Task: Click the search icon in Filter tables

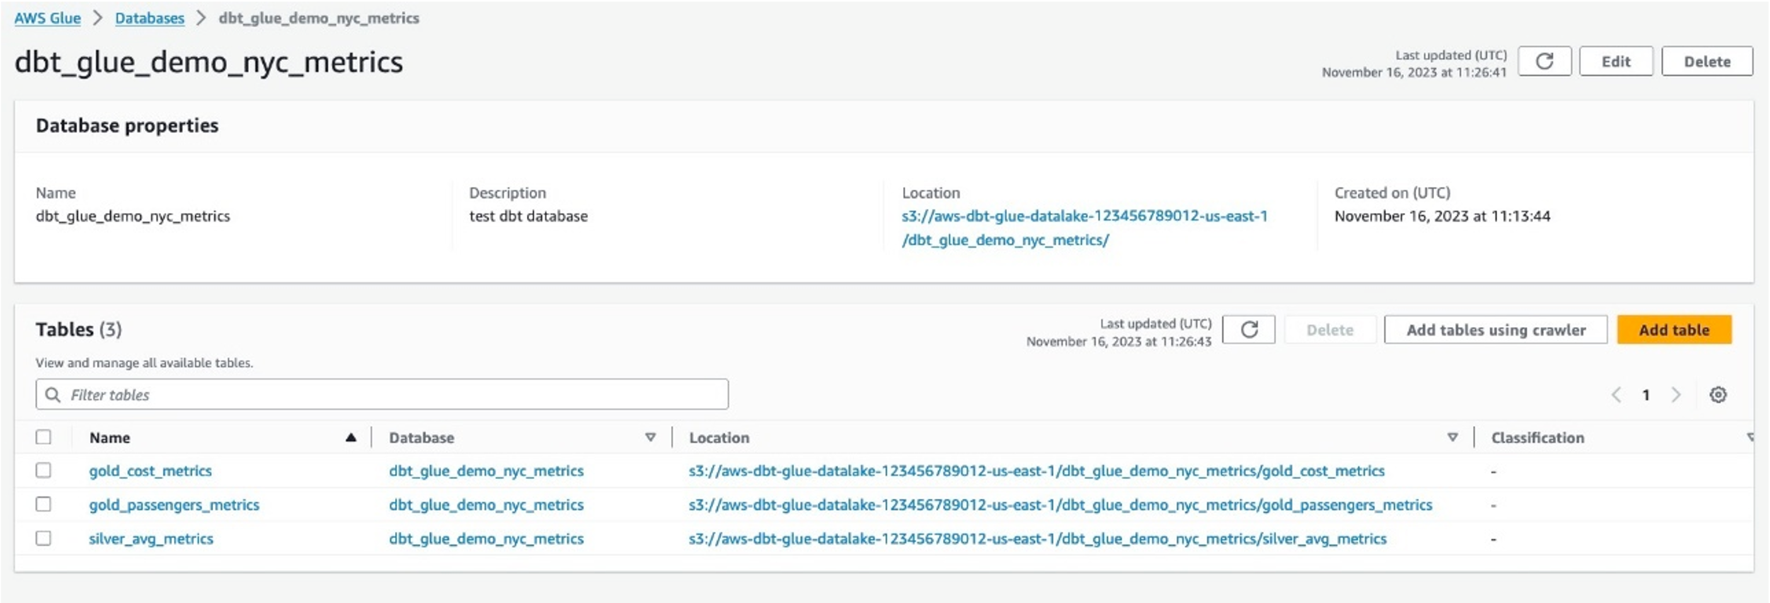Action: click(x=52, y=395)
